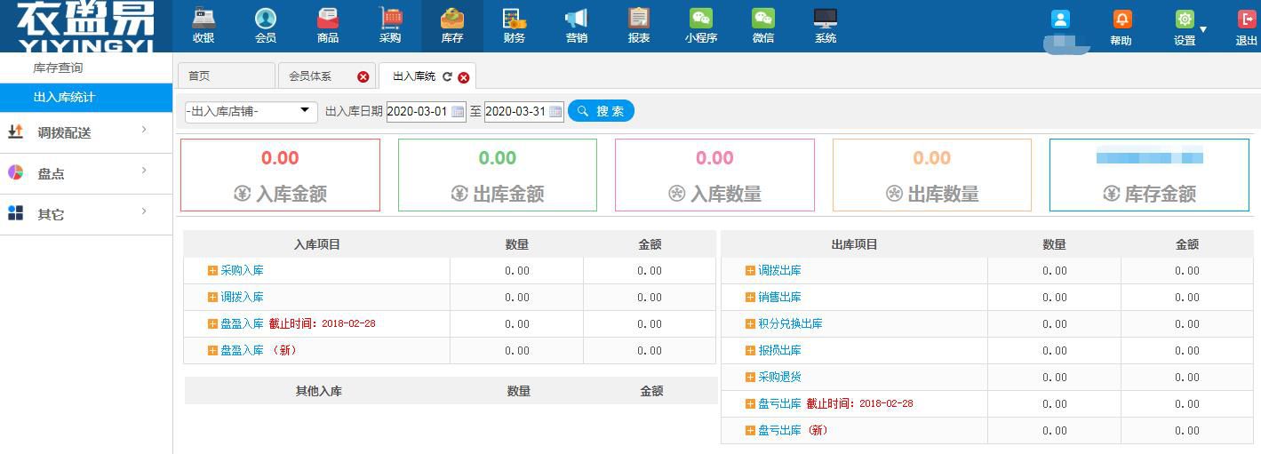Image resolution: width=1261 pixels, height=454 pixels.
Task: Open the 财务 finance module
Action: point(515,26)
